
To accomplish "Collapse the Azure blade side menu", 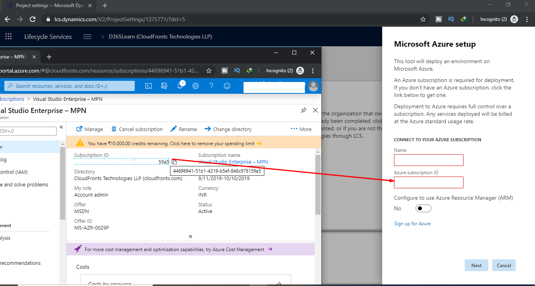I will (x=61, y=127).
